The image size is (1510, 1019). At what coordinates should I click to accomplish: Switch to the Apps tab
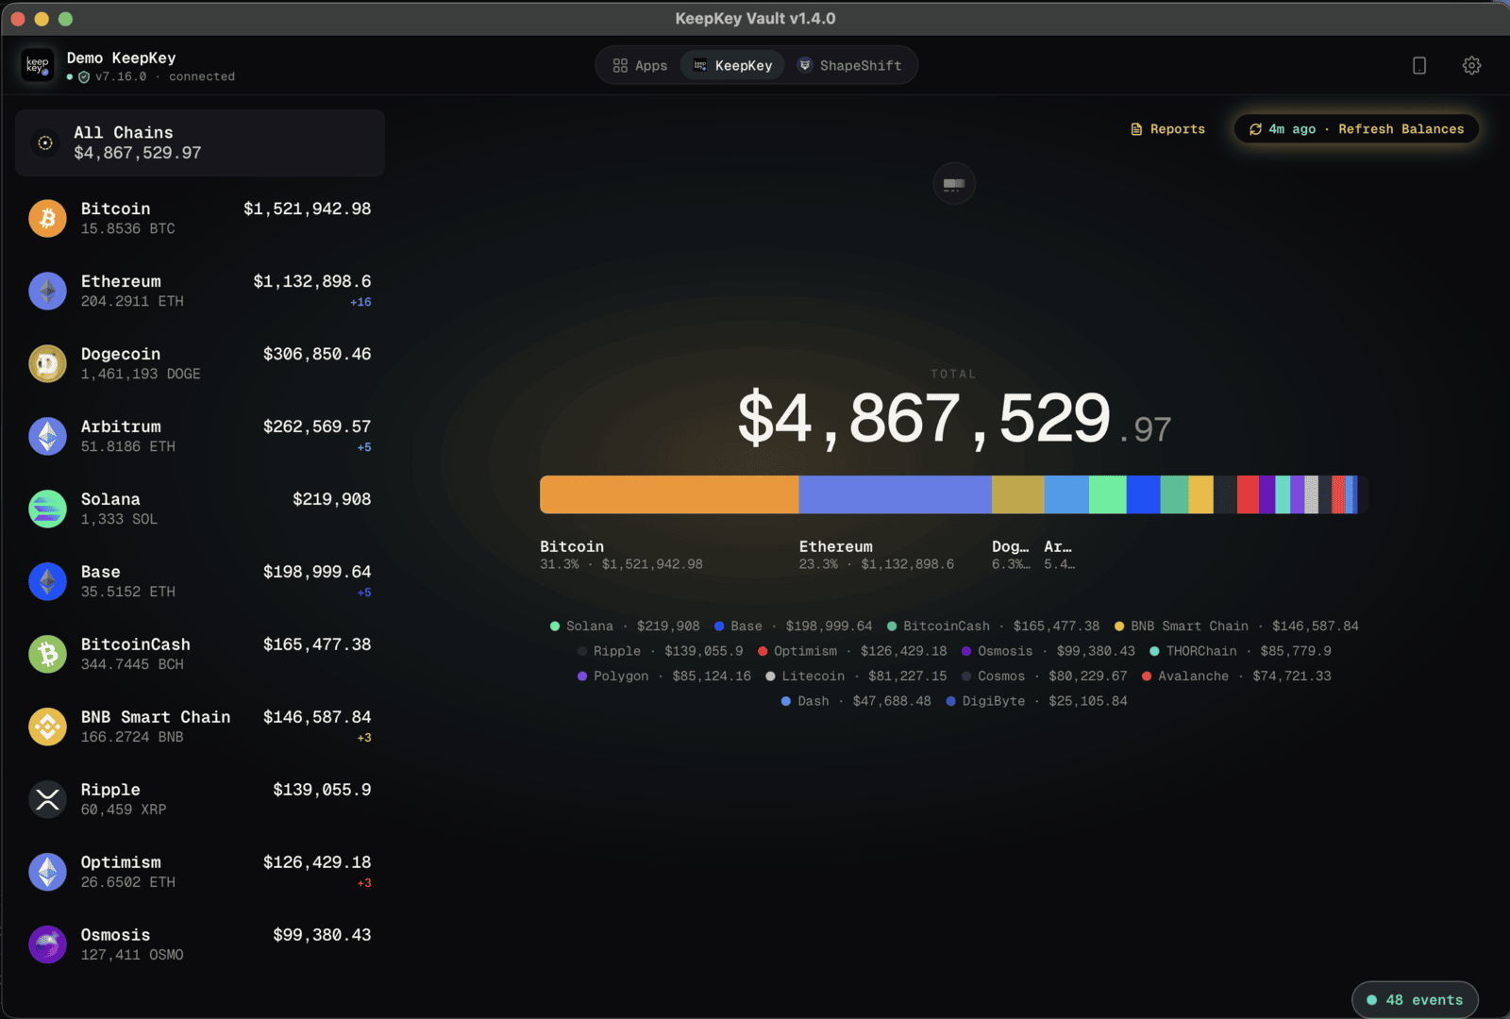click(640, 65)
